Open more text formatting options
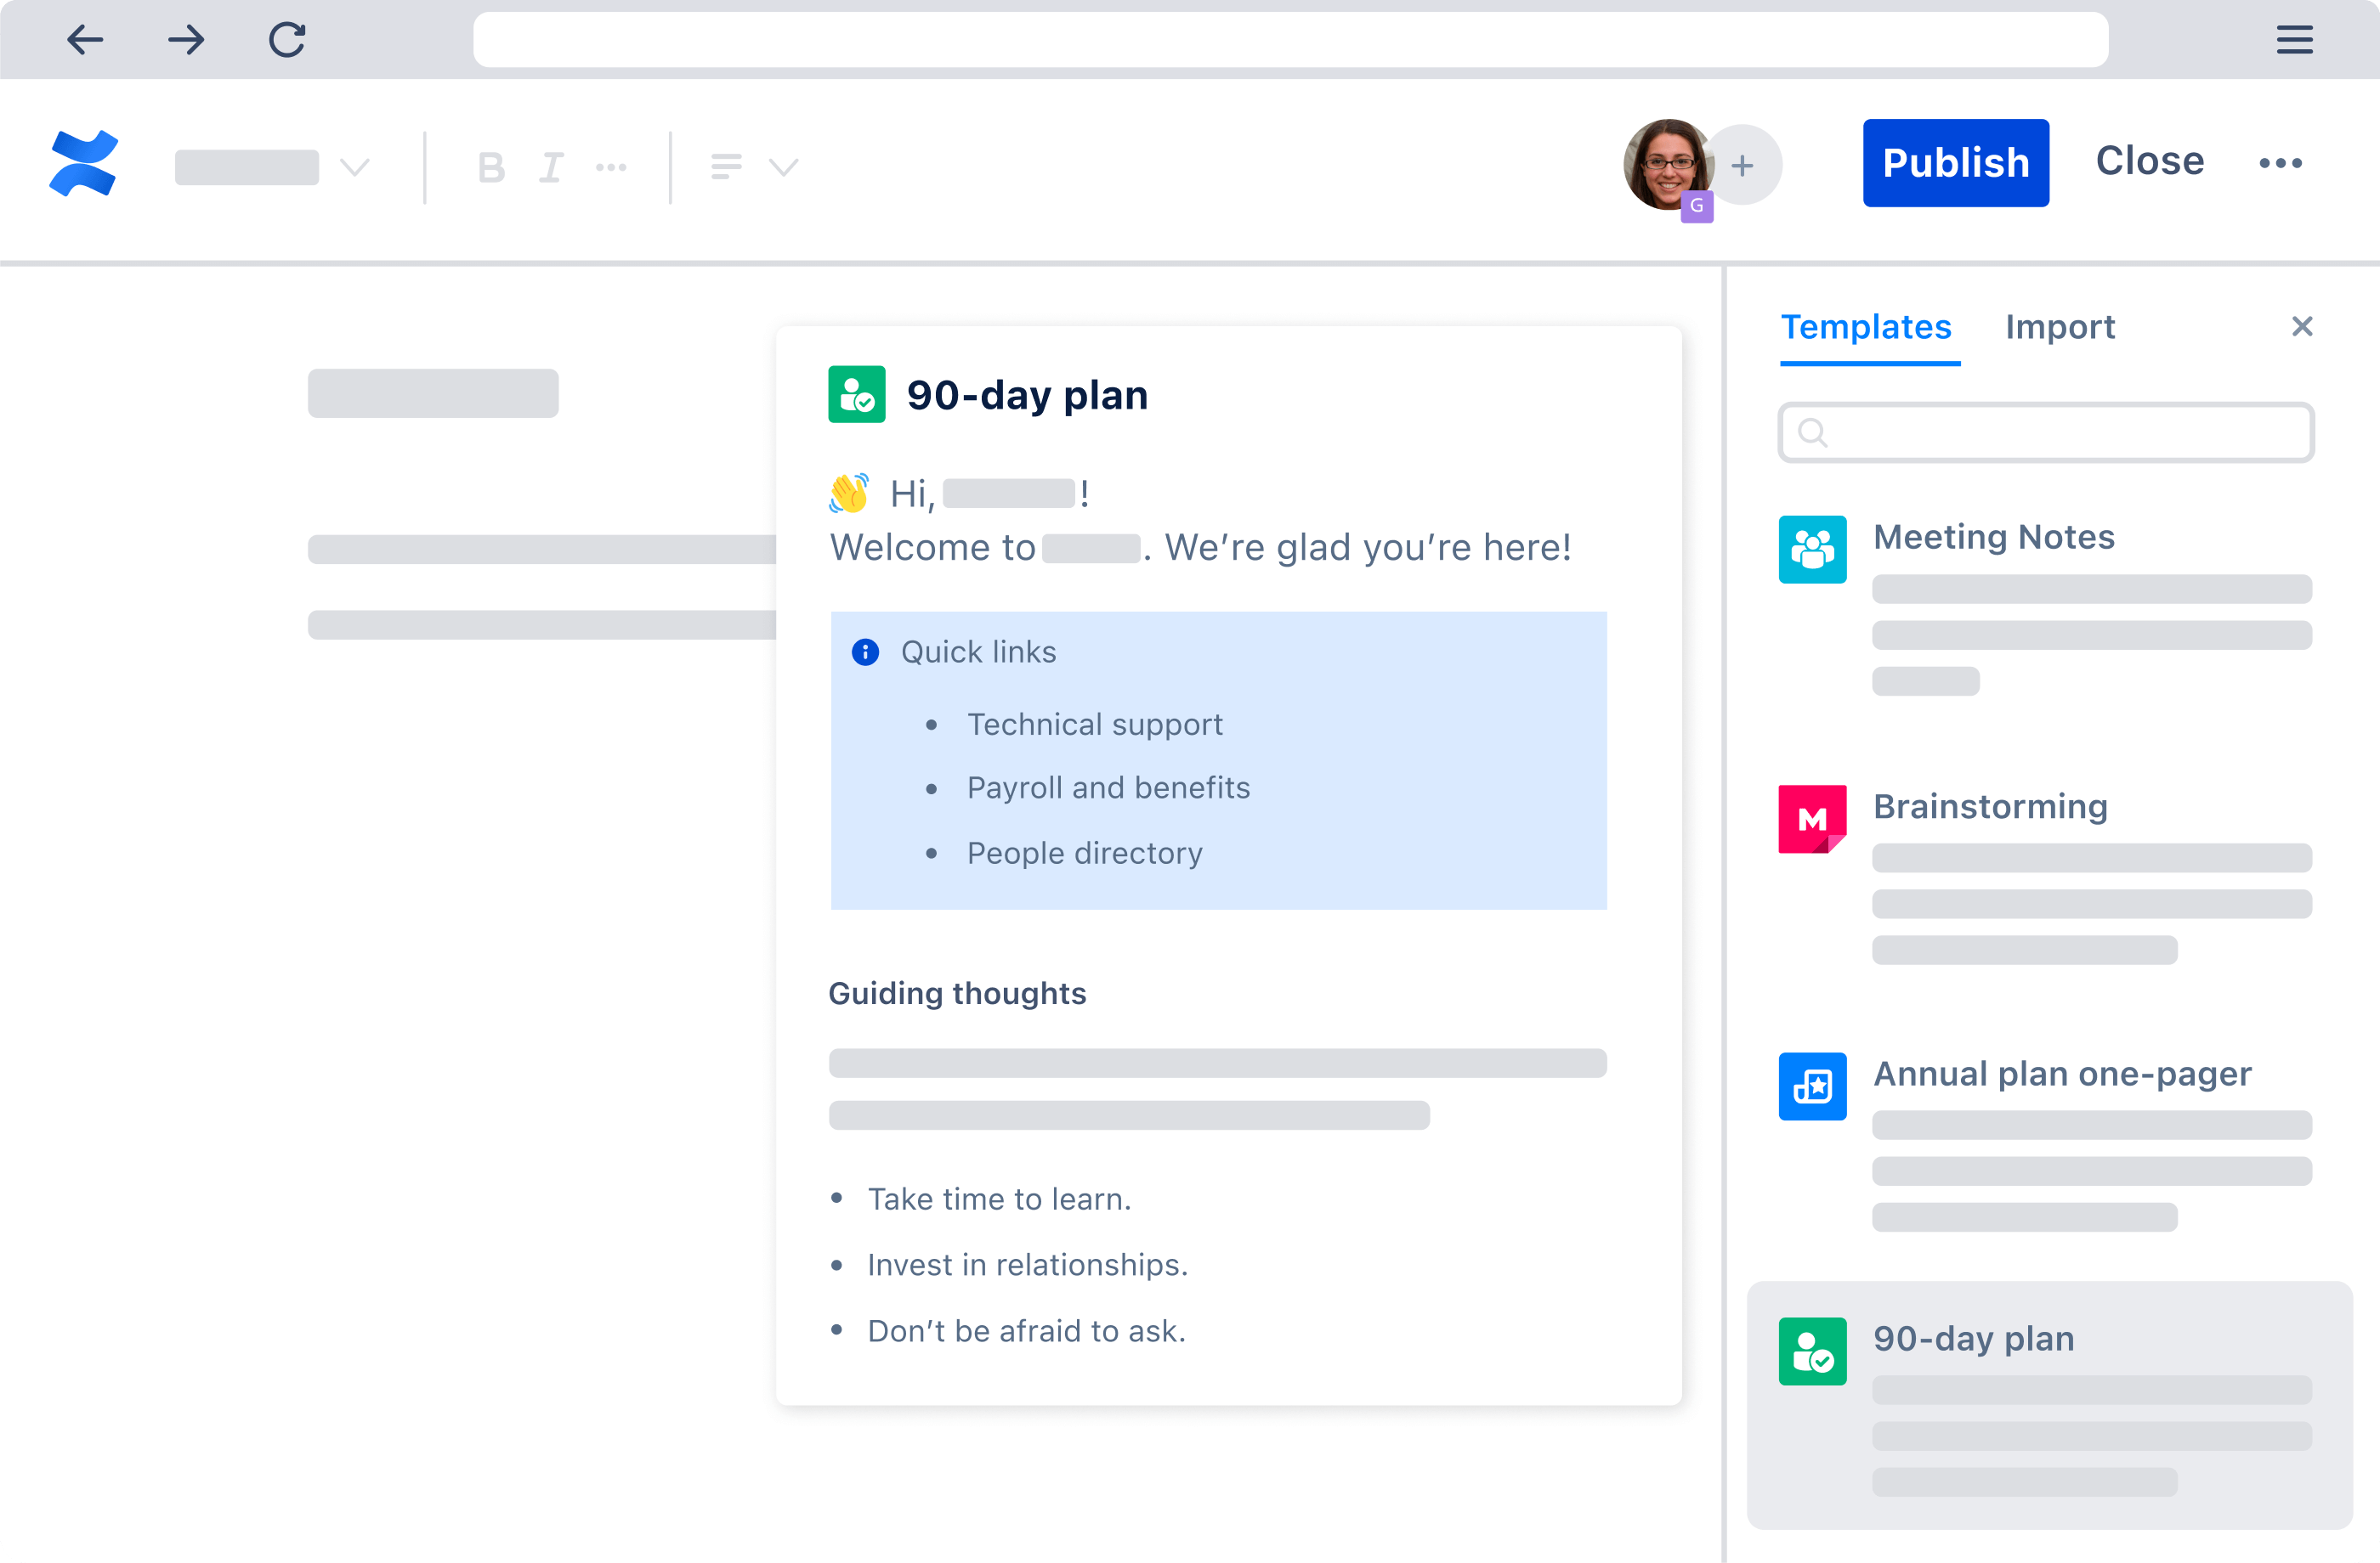The image size is (2380, 1563). point(611,168)
